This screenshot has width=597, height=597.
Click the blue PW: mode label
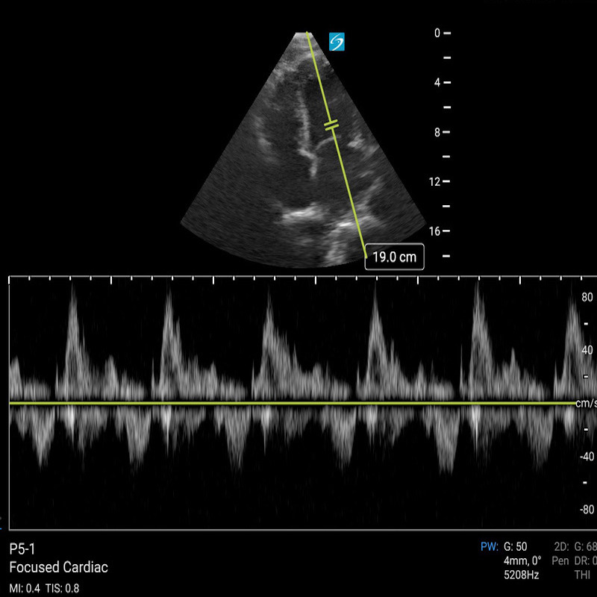490,547
